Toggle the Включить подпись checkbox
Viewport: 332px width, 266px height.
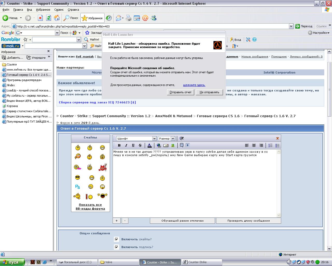coord(116,247)
